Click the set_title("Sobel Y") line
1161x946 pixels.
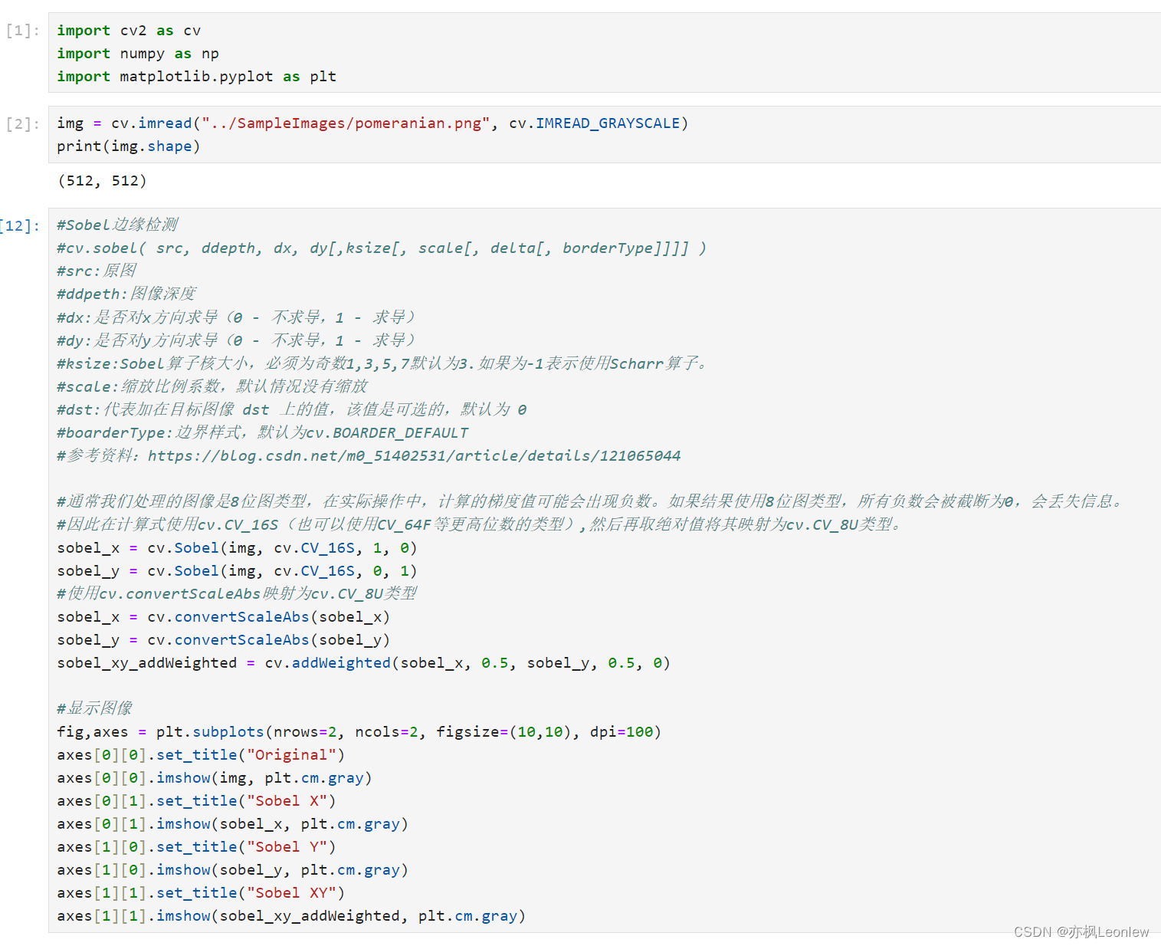(x=195, y=846)
